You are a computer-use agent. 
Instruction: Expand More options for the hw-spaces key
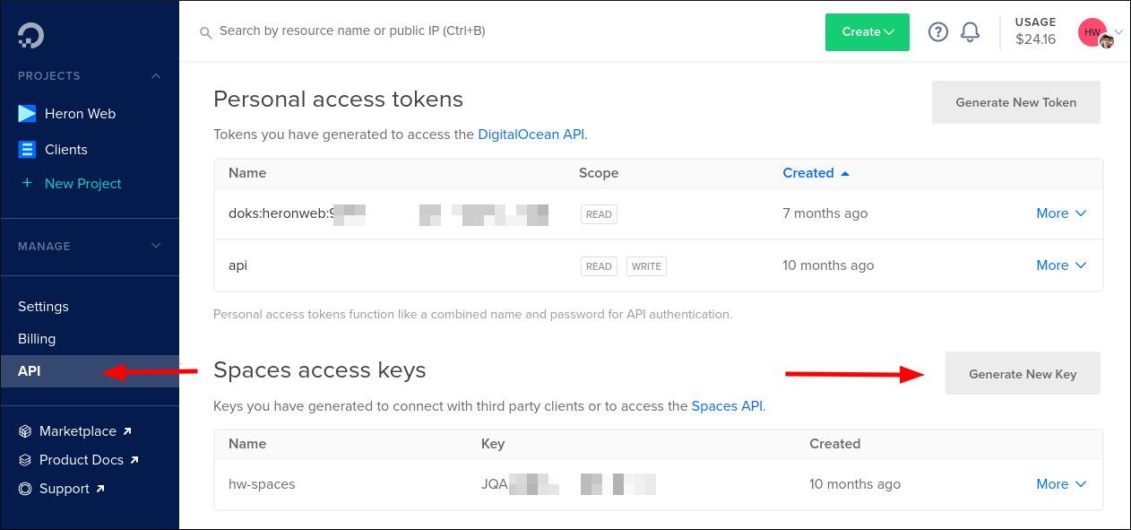click(1061, 483)
